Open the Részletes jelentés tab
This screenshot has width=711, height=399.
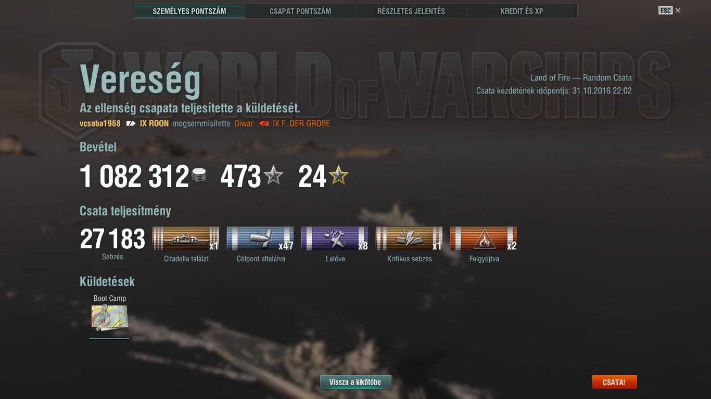click(x=411, y=11)
